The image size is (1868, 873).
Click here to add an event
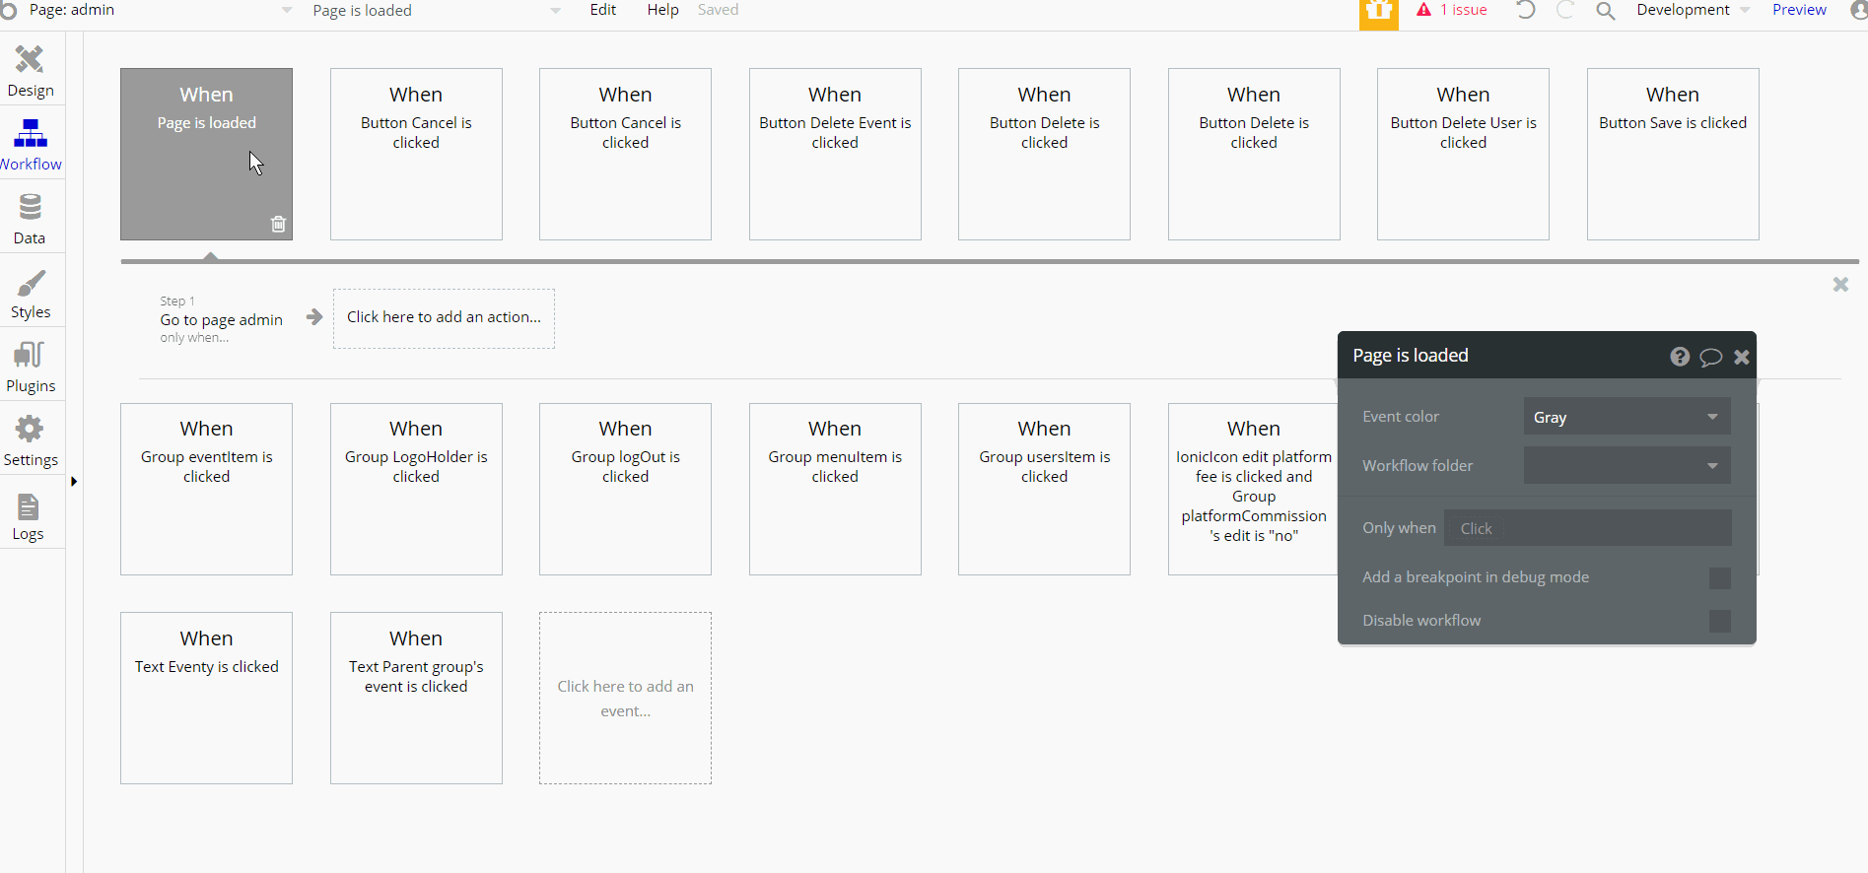625,698
